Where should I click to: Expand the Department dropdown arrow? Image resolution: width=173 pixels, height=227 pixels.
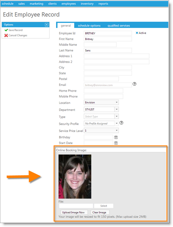117,109
